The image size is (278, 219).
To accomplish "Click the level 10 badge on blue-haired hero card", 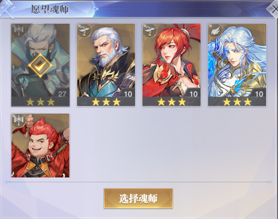I will [x=258, y=94].
